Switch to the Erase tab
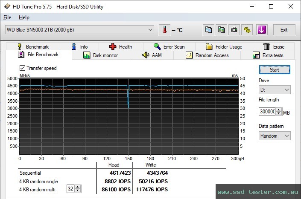Viewport: 301px width, 199px height. (x=274, y=47)
